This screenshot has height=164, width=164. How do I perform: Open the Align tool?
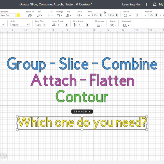click(x=51, y=15)
